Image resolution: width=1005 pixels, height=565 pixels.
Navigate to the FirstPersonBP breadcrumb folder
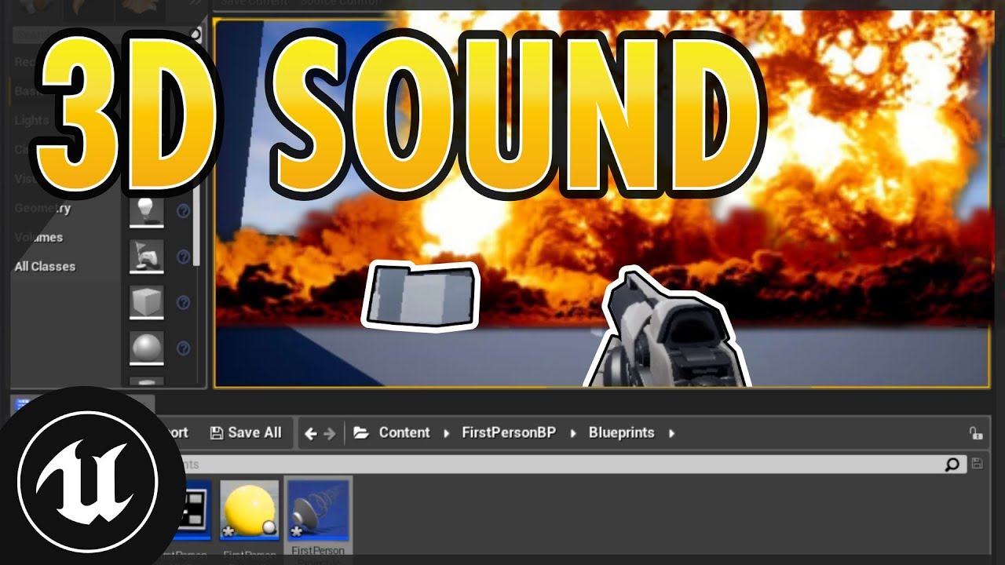tap(509, 433)
